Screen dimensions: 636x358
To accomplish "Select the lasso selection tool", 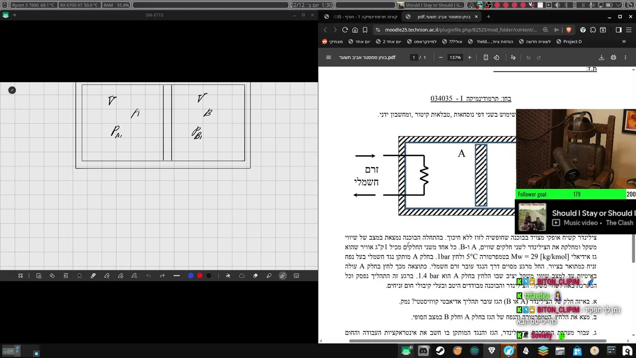I will click(x=242, y=276).
